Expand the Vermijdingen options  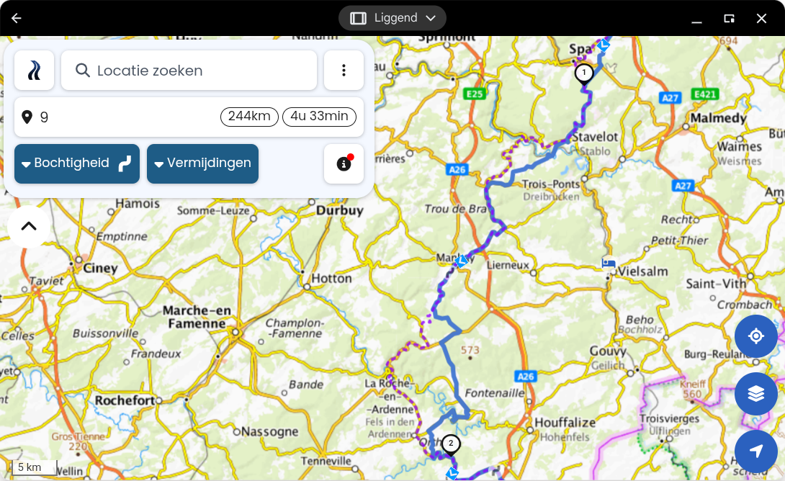coord(203,163)
